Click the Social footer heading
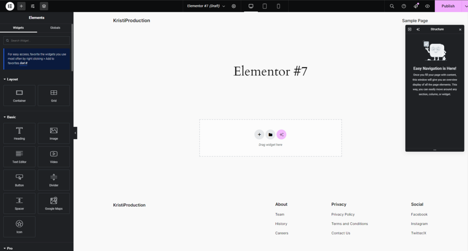 coord(417,204)
